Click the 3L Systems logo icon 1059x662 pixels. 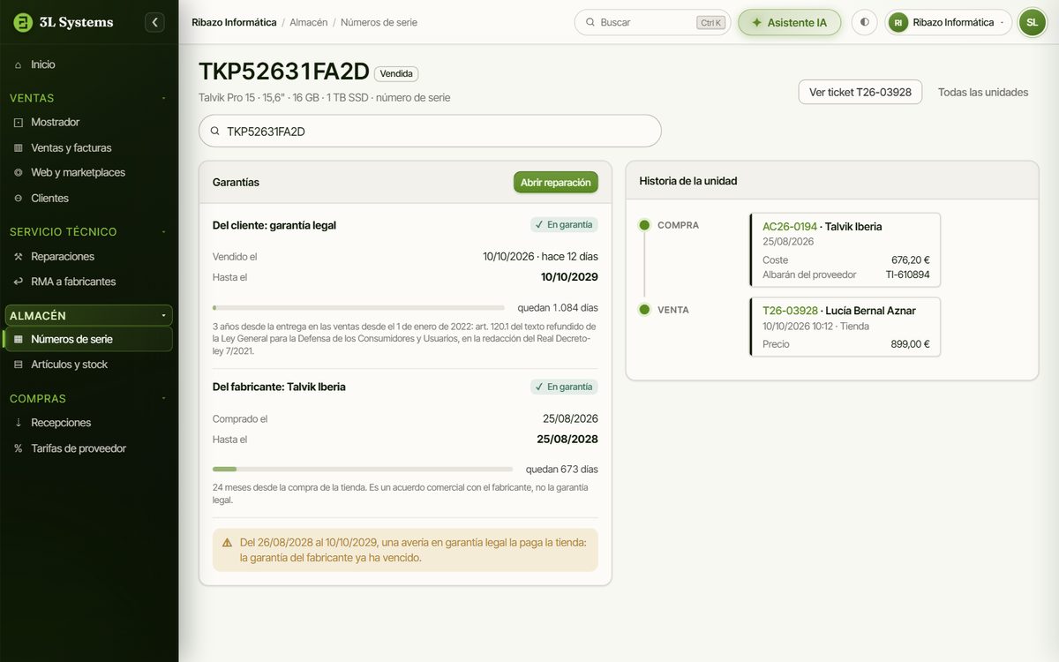click(x=23, y=22)
